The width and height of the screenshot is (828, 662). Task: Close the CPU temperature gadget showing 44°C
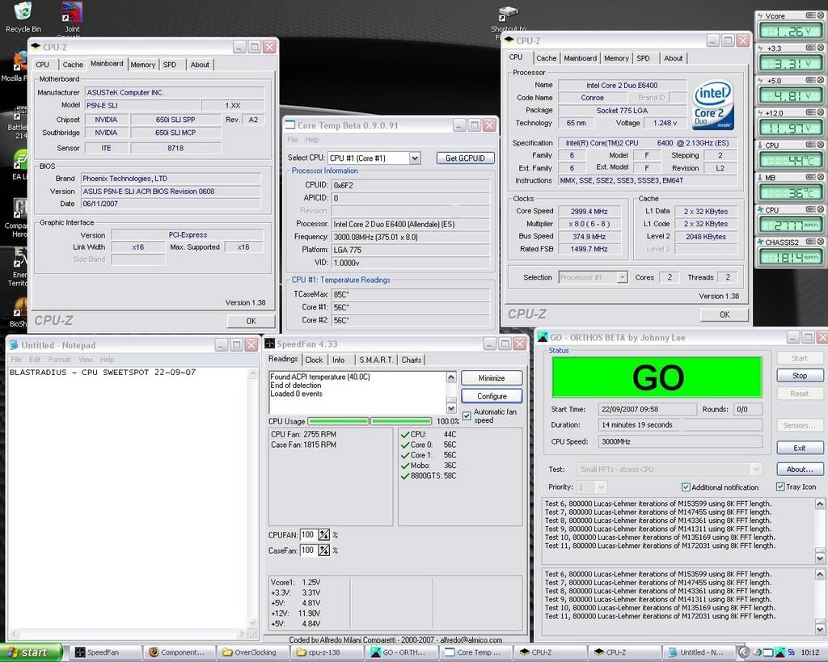click(821, 145)
